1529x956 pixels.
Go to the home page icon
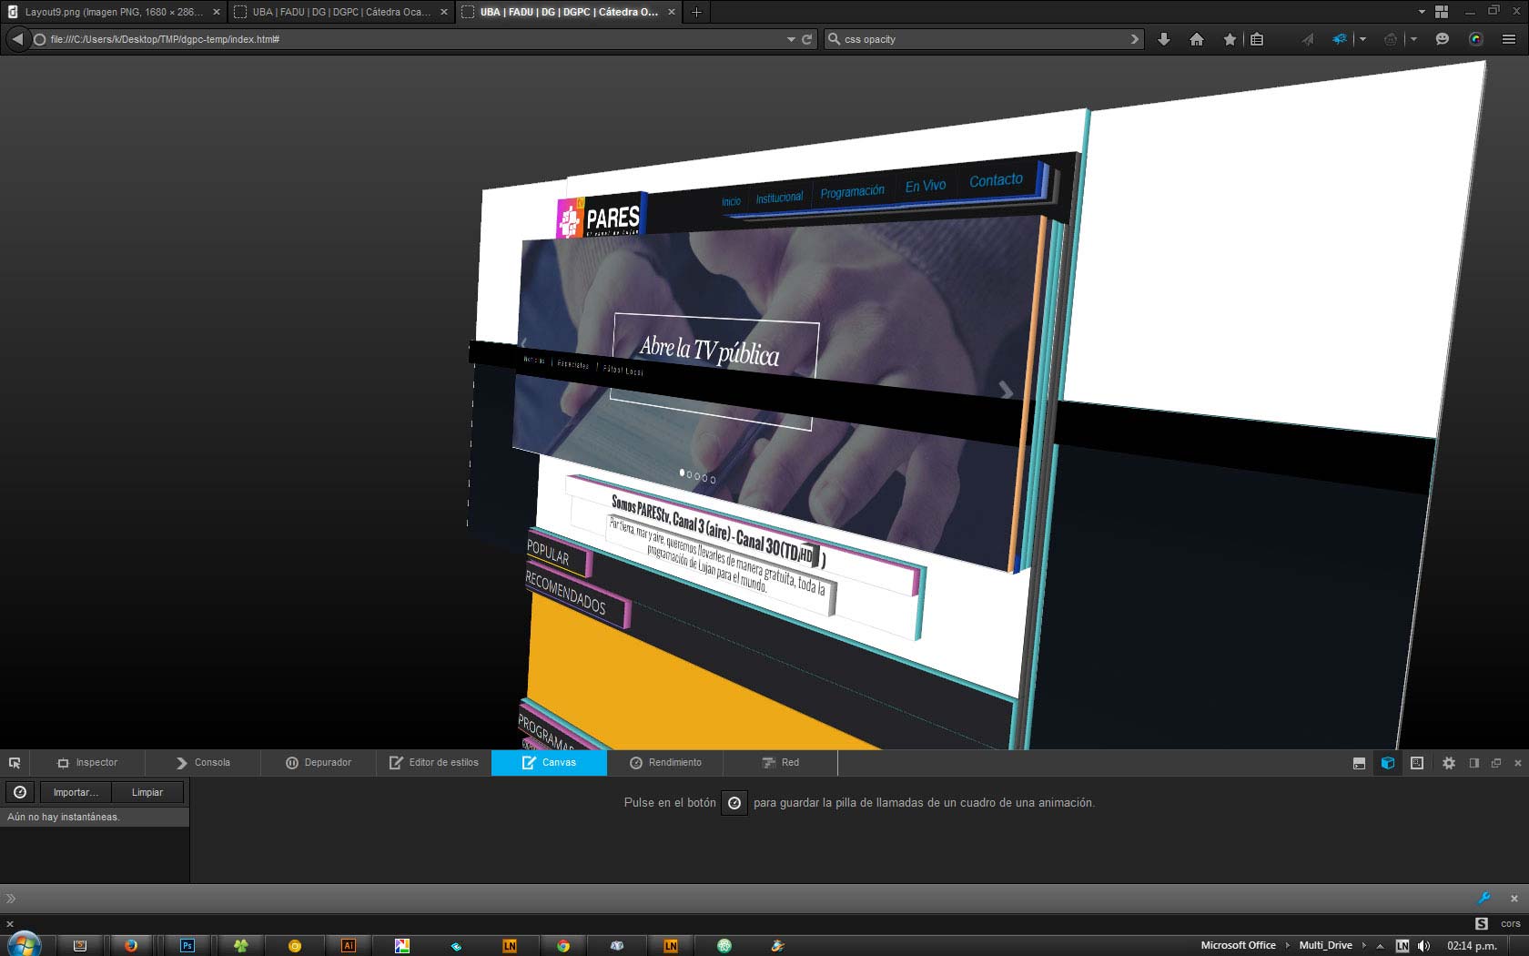point(1197,39)
